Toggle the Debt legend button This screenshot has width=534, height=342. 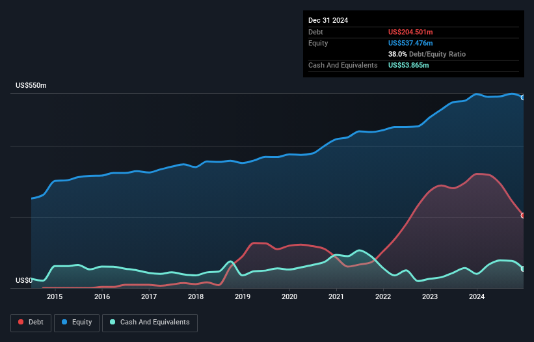(31, 322)
